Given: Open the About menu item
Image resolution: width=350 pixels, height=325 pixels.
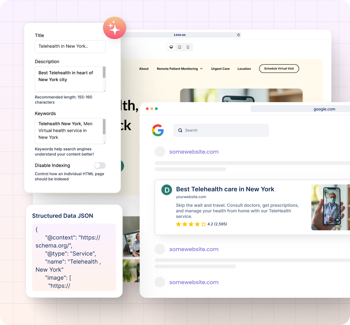Looking at the screenshot, I should click(144, 69).
